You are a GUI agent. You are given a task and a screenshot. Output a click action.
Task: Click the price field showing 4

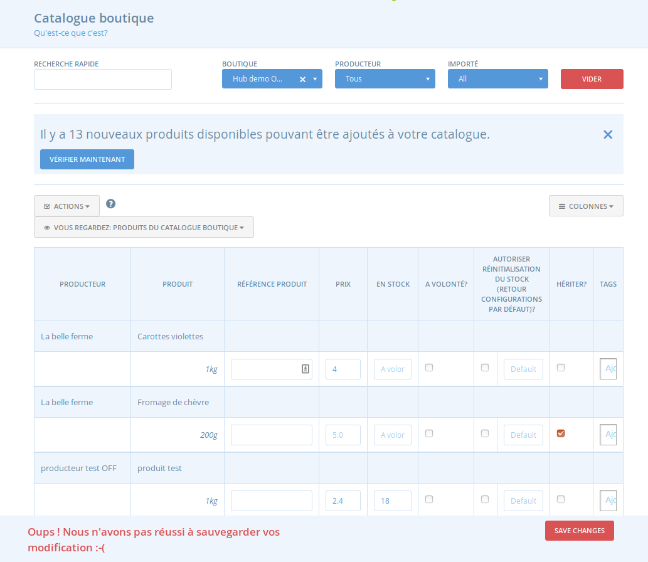(x=343, y=369)
